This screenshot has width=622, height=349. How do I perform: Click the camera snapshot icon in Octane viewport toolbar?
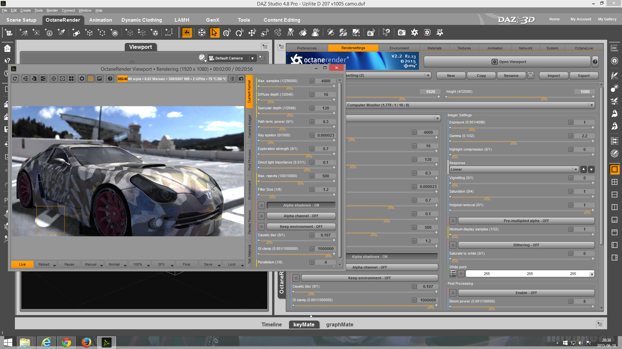point(241,79)
